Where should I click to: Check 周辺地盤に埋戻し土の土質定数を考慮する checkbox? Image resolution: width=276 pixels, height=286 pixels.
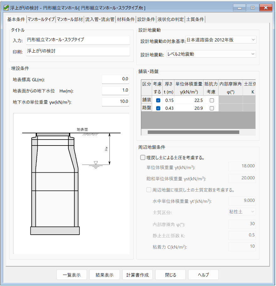tap(149, 190)
